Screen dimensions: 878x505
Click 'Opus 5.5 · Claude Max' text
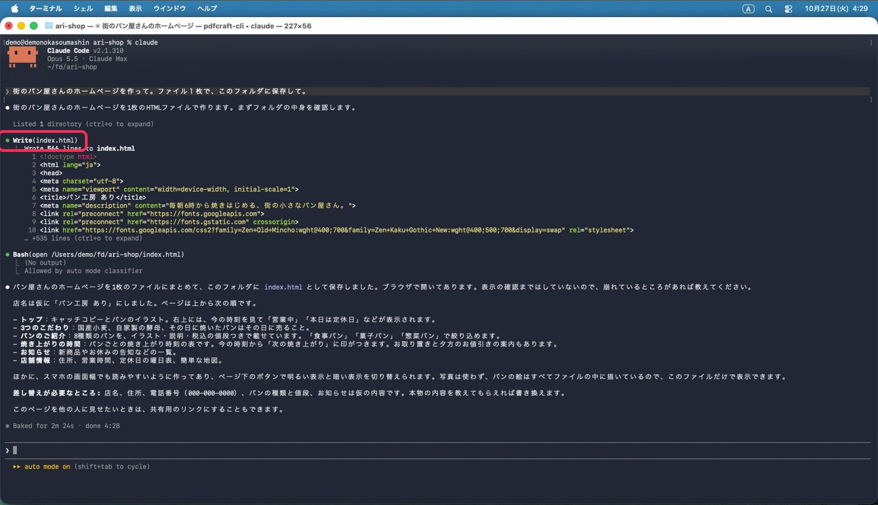pos(87,59)
